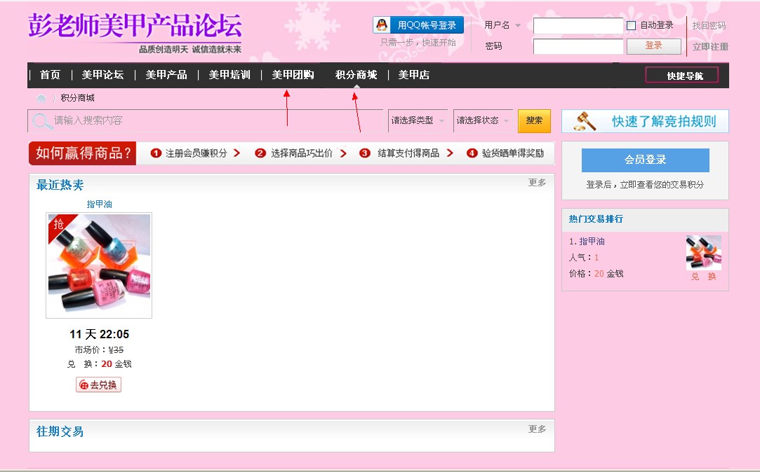The image size is (760, 472).
Task: Toggle the 自动登录 checkbox
Action: 631,26
